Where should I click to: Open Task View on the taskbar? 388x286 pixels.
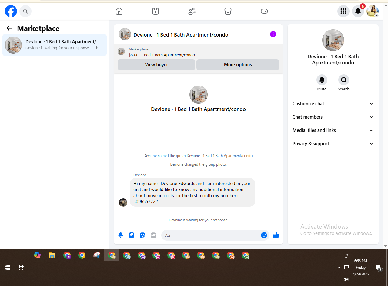tap(22, 268)
